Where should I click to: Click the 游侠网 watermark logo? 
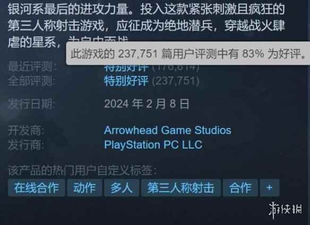click(285, 210)
